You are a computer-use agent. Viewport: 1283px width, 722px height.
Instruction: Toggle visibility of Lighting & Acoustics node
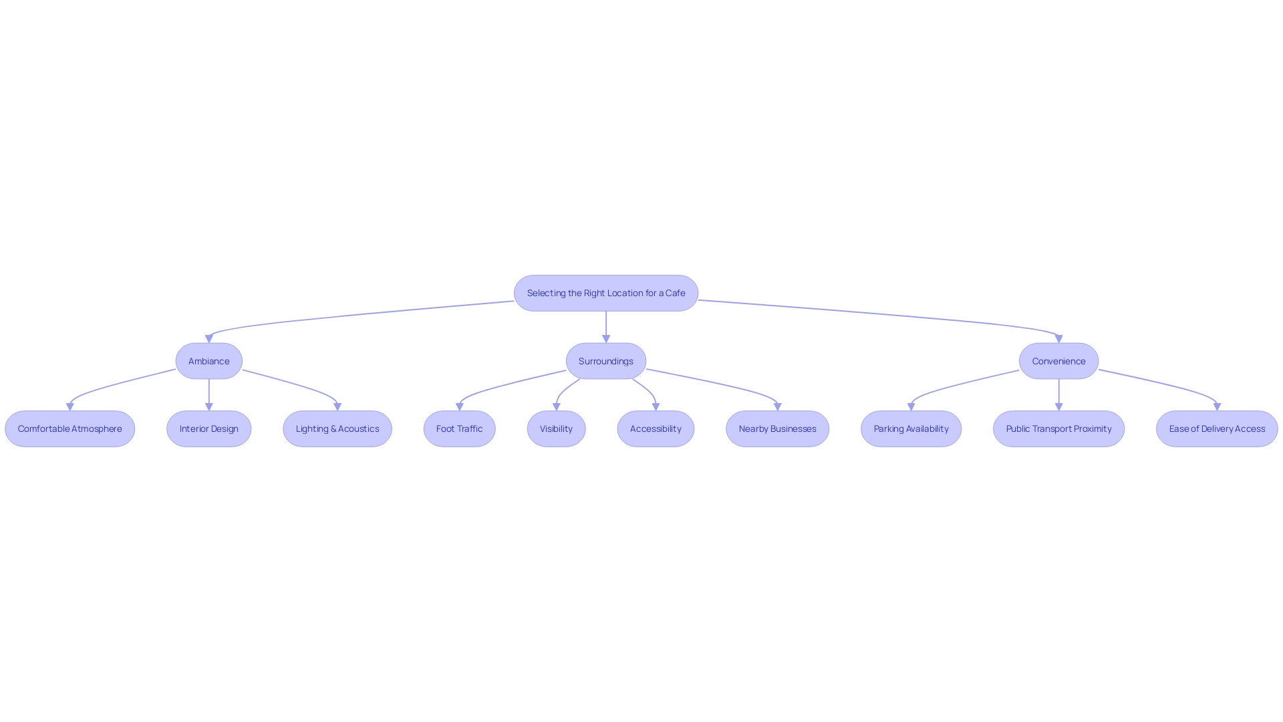tap(337, 429)
